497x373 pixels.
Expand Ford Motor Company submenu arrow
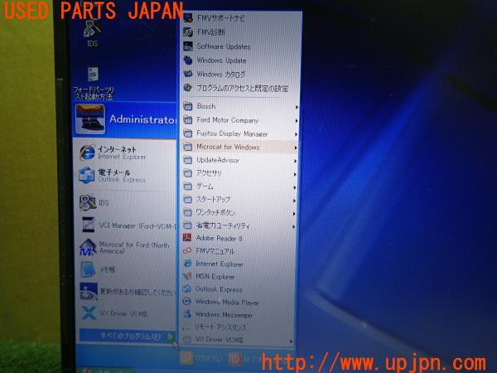(296, 121)
